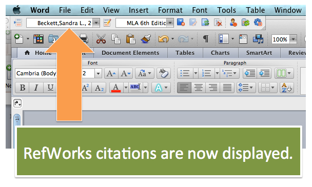The height and width of the screenshot is (187, 312).
Task: Decrease font size with A-down button
Action: click(125, 74)
